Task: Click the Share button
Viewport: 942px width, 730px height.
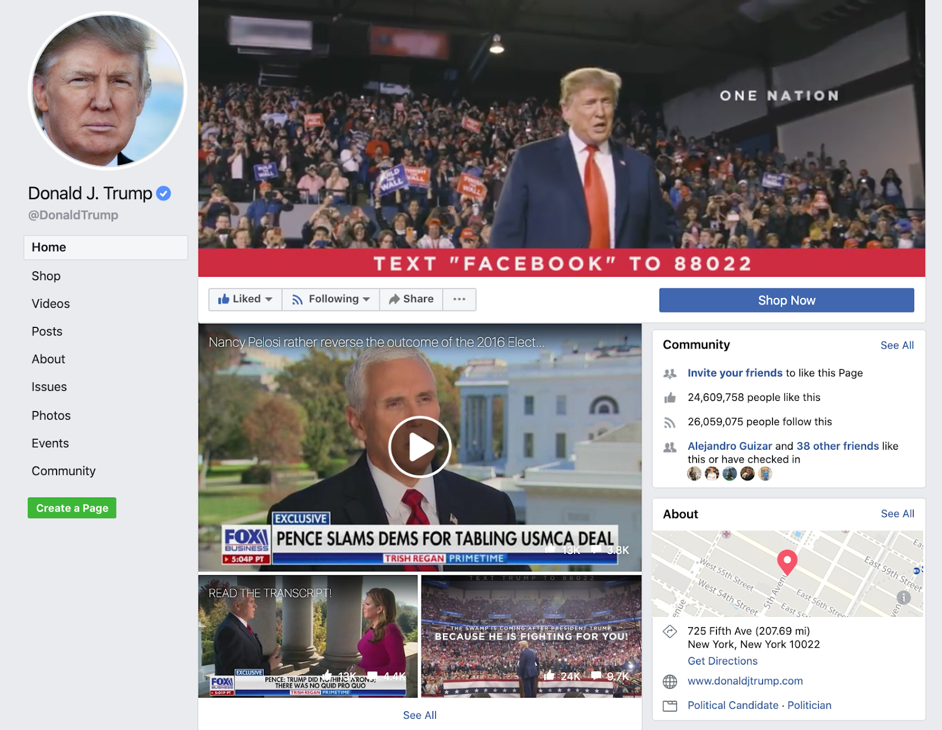Action: click(412, 299)
